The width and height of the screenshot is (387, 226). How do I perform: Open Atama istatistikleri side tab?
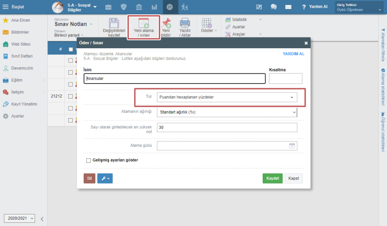click(x=383, y=87)
